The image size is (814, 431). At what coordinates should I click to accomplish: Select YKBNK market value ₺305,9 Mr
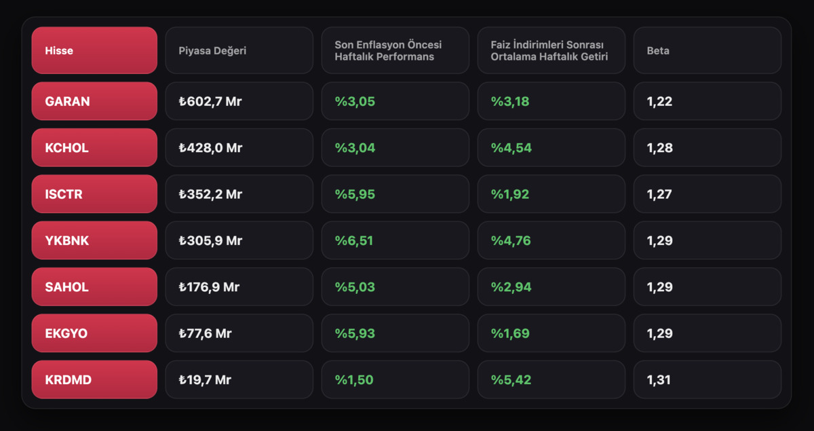point(239,240)
